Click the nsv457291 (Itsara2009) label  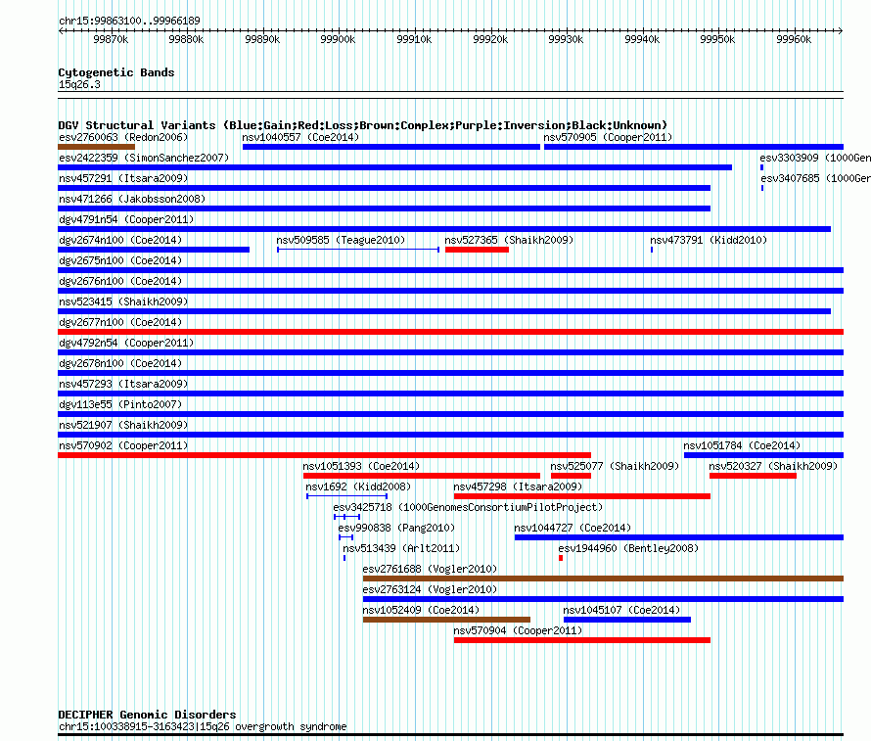tap(123, 178)
